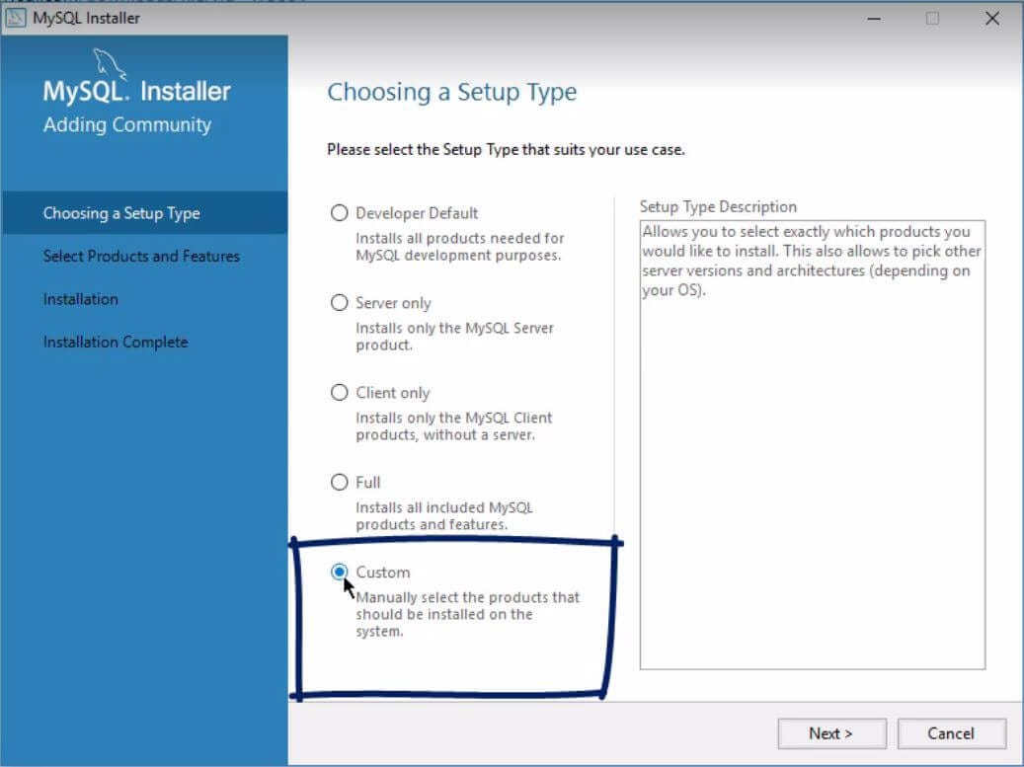Screen dimensions: 1024x767
Task: Choose the Server only setup option
Action: point(339,303)
